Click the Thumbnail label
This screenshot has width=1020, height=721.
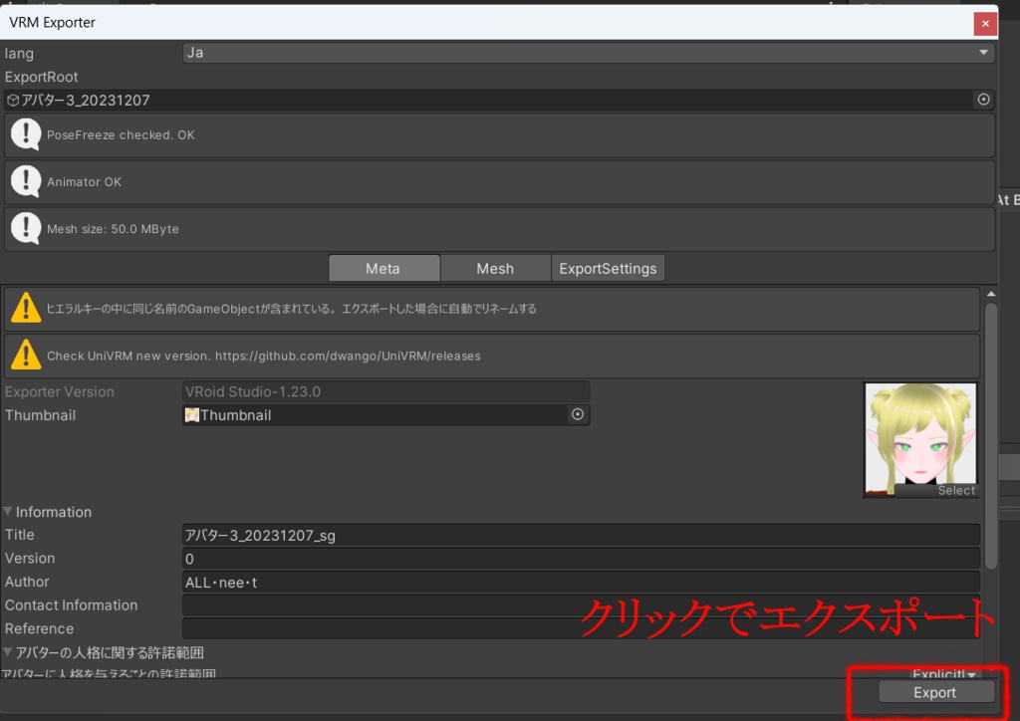(x=40, y=415)
